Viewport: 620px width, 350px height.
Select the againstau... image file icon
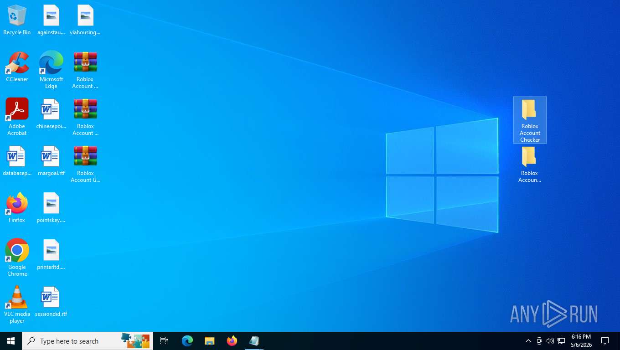point(51,21)
